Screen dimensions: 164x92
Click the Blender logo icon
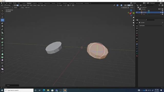(2, 3)
